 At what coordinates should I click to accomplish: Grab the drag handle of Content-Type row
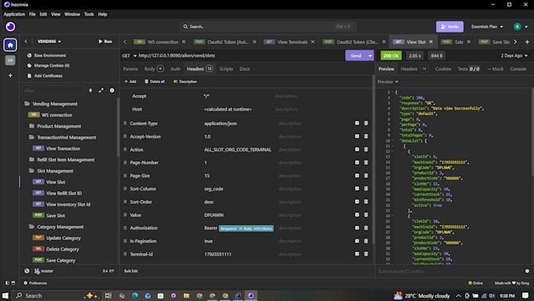[125, 123]
